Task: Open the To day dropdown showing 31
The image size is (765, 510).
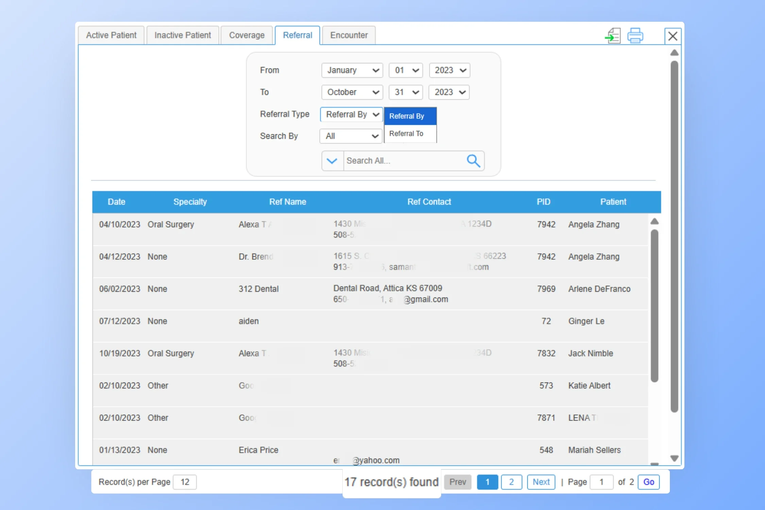Action: pyautogui.click(x=406, y=92)
